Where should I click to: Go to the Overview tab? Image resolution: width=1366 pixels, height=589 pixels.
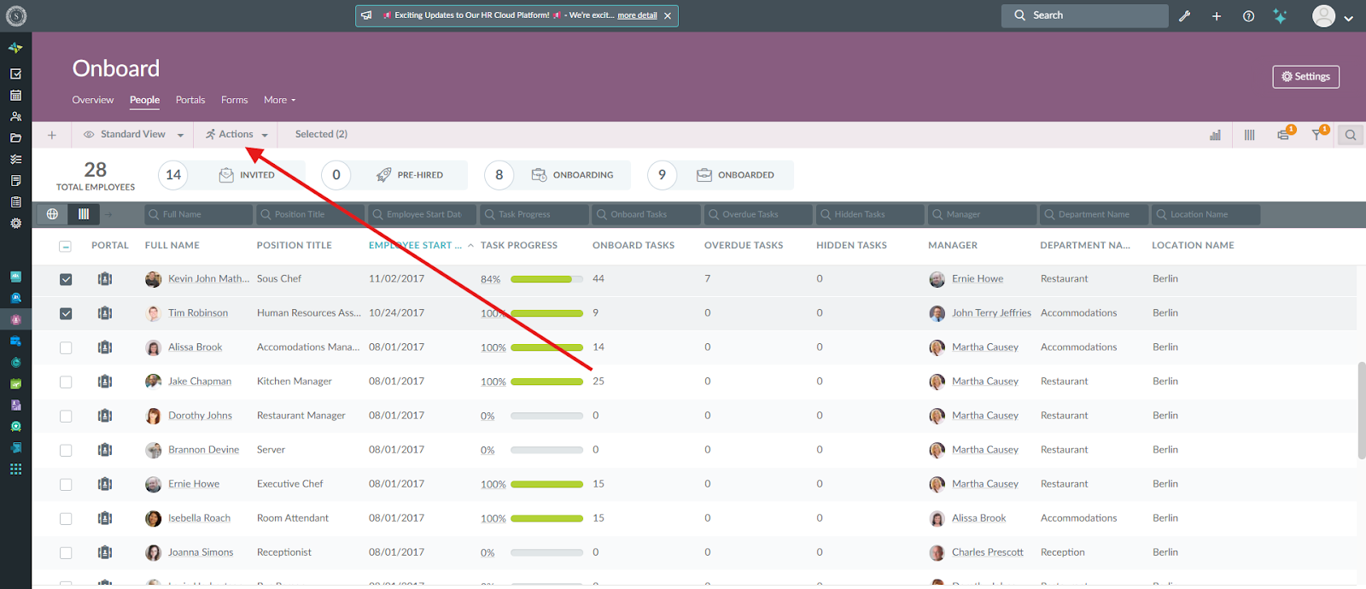click(x=92, y=100)
